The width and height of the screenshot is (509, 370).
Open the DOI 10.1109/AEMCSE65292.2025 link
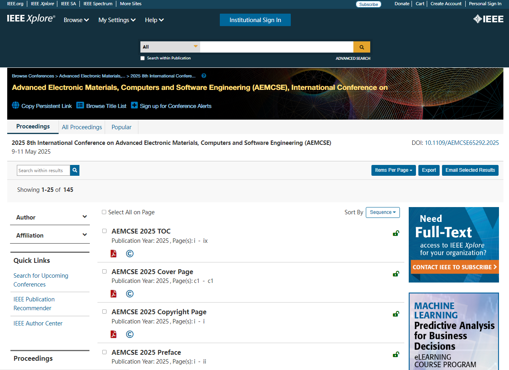[462, 143]
